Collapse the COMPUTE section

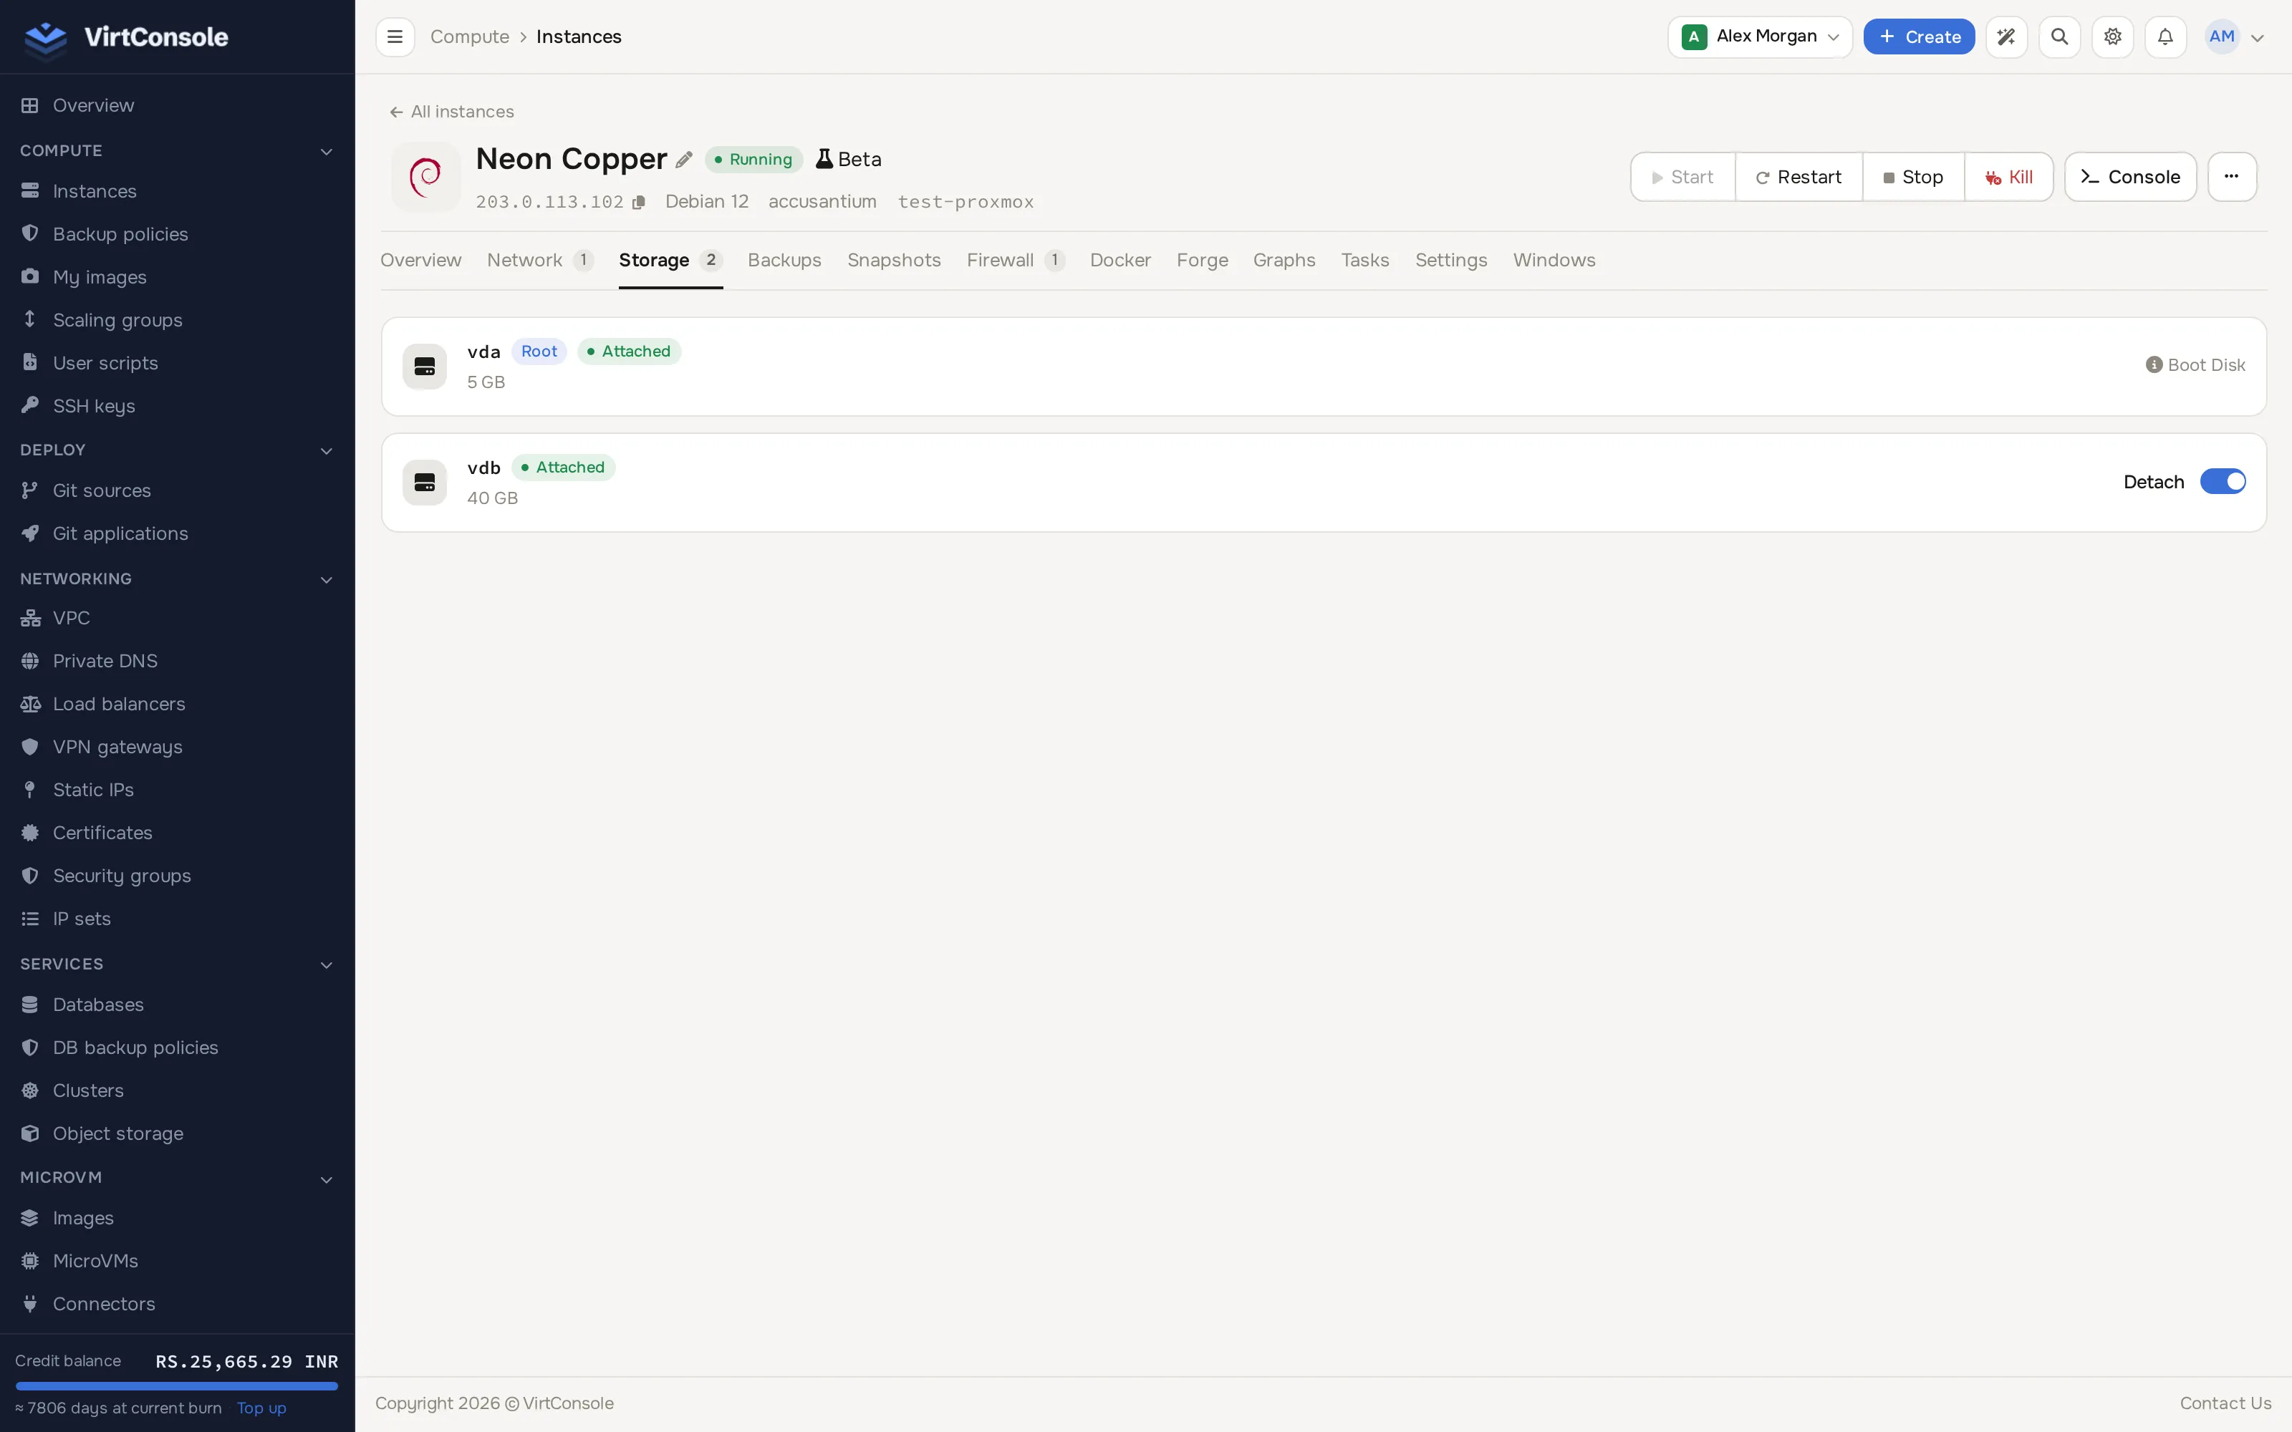click(326, 152)
